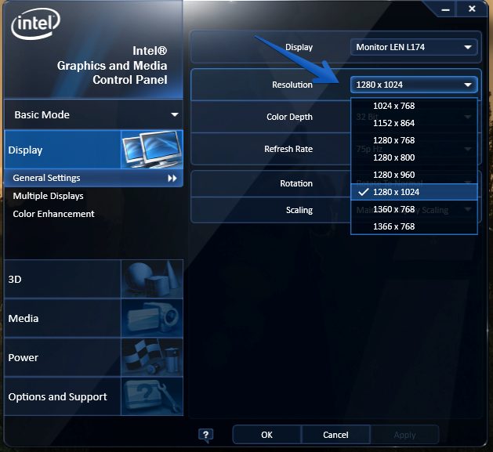
Task: Click the double arrow beside General Settings
Action: pos(172,179)
